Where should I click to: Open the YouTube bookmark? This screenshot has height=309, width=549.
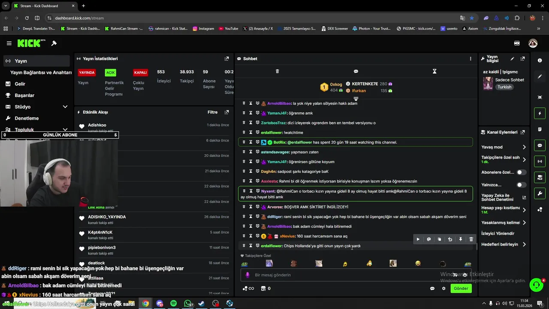point(228,29)
